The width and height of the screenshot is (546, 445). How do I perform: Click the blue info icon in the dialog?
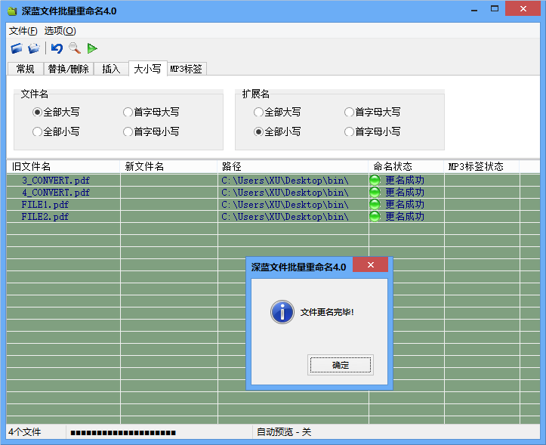(x=282, y=312)
